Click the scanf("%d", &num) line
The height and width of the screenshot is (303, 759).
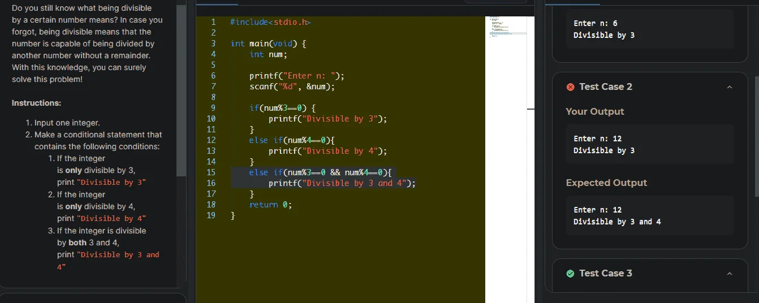click(x=292, y=86)
